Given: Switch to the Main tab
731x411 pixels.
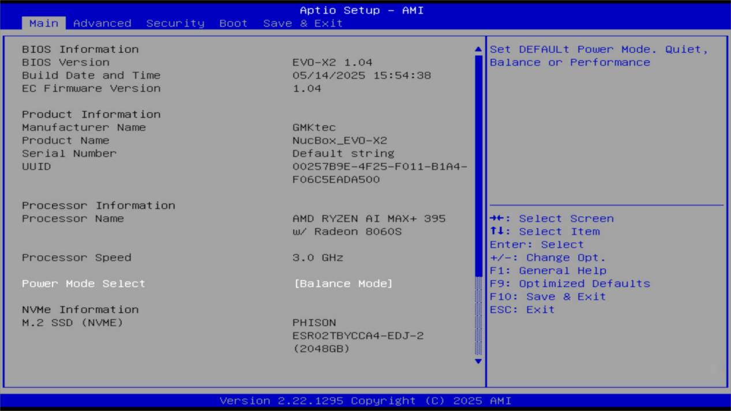Looking at the screenshot, I should (44, 23).
